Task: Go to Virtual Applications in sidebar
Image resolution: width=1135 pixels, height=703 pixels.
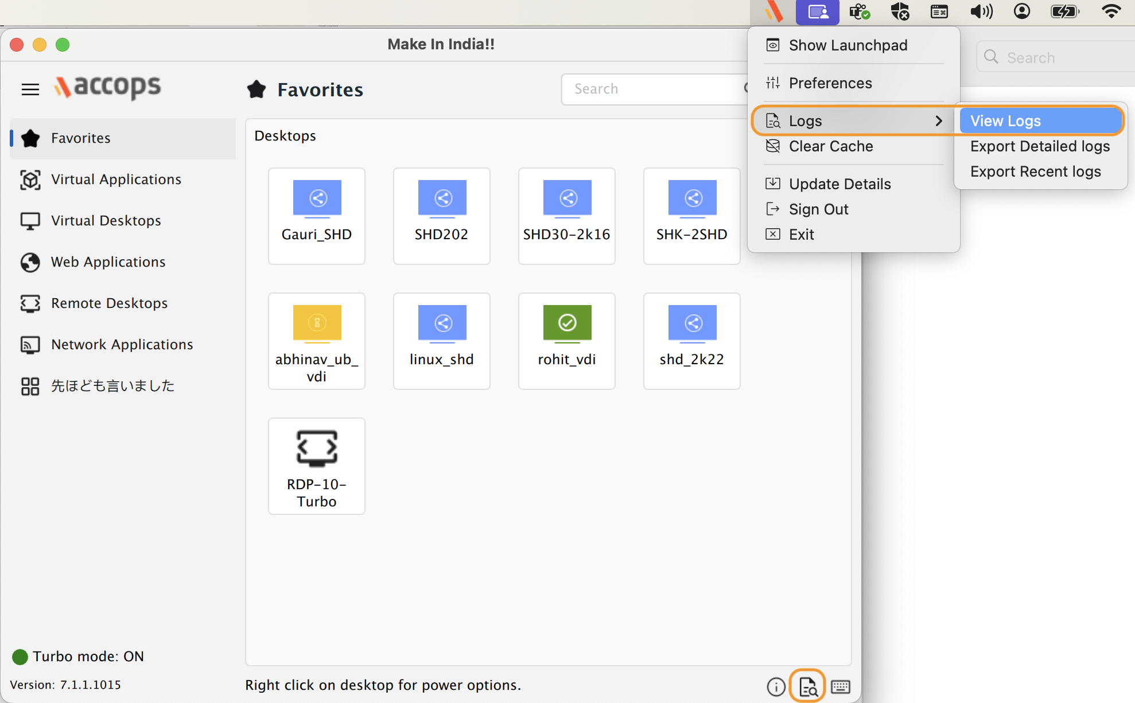Action: tap(116, 179)
